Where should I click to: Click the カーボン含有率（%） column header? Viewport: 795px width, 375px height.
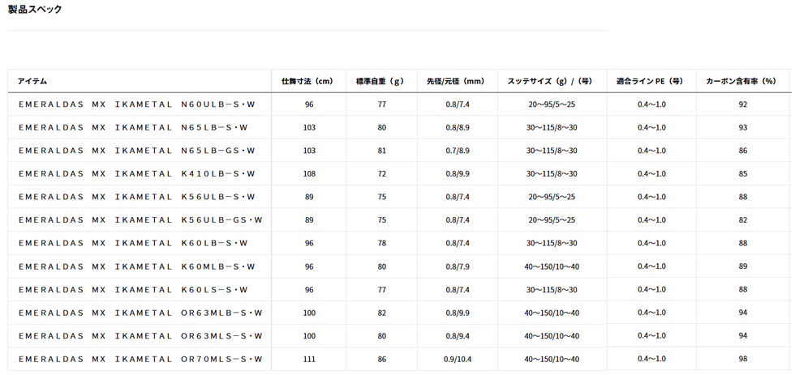pyautogui.click(x=741, y=81)
